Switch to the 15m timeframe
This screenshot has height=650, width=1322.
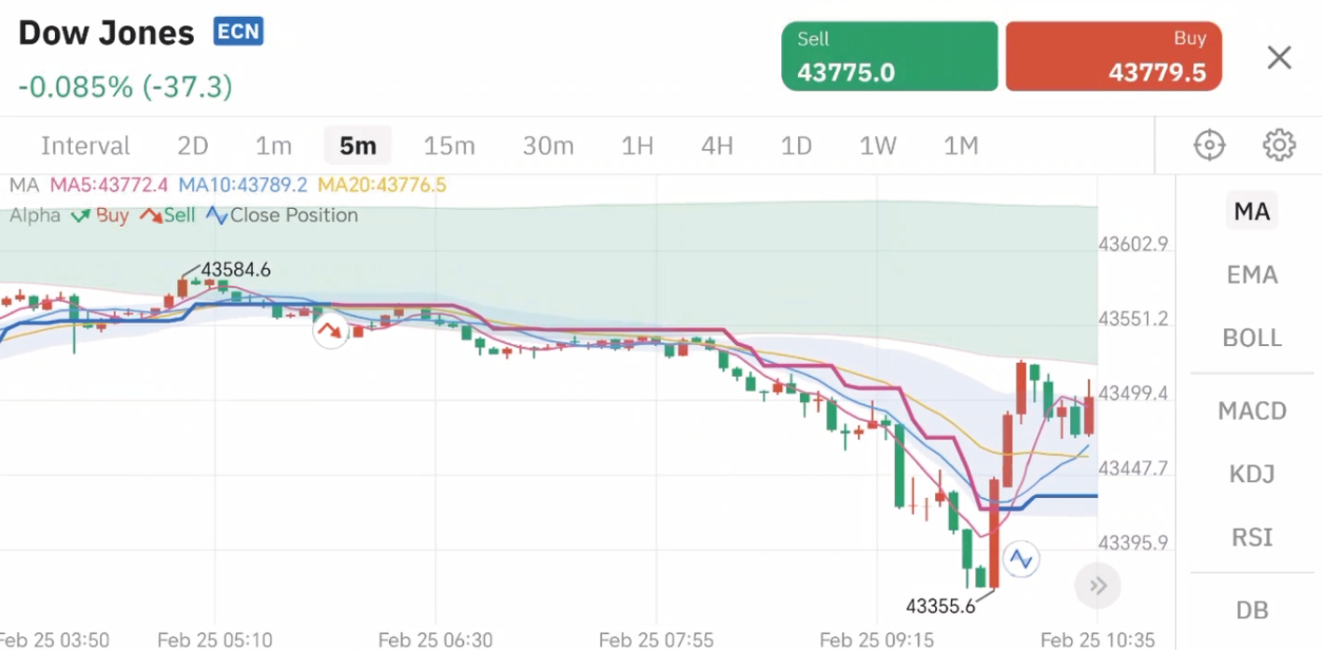449,145
